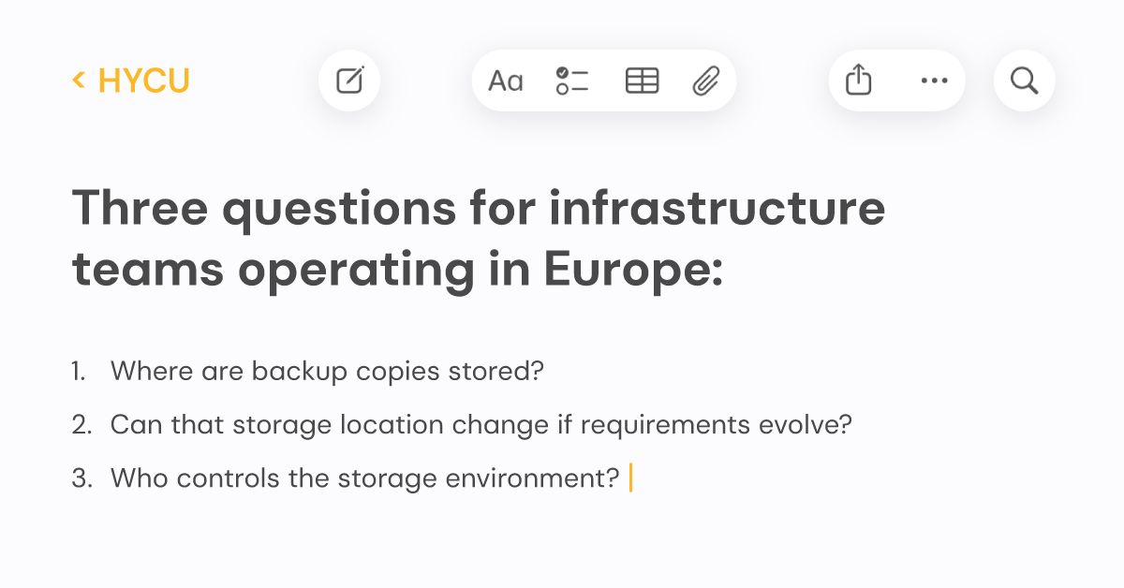1124x588 pixels.
Task: Go back to the HYCU folder
Action: point(131,81)
